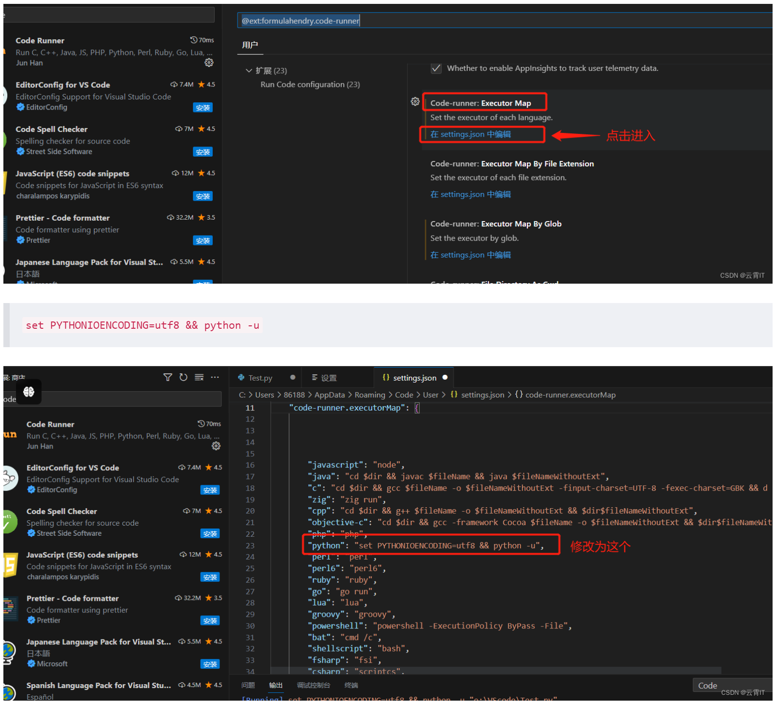
Task: Open the 终端 panel tab
Action: pyautogui.click(x=351, y=685)
